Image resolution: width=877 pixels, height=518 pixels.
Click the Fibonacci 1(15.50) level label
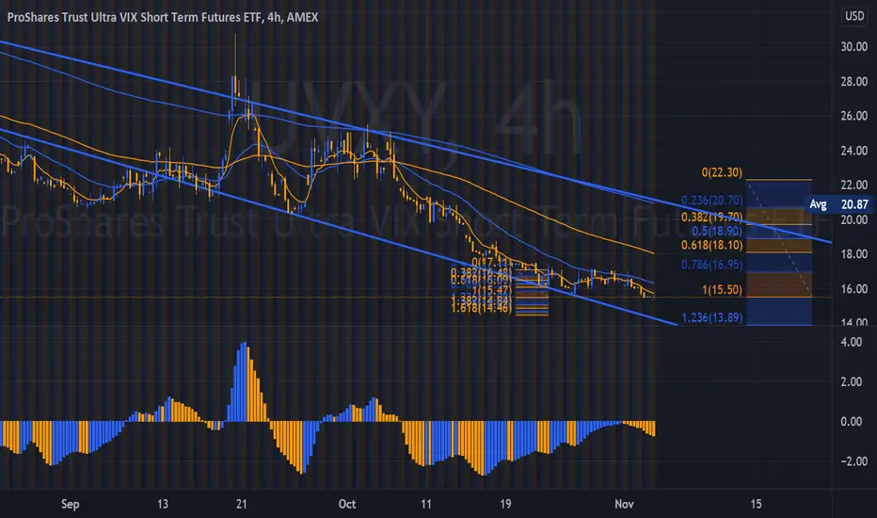722,289
